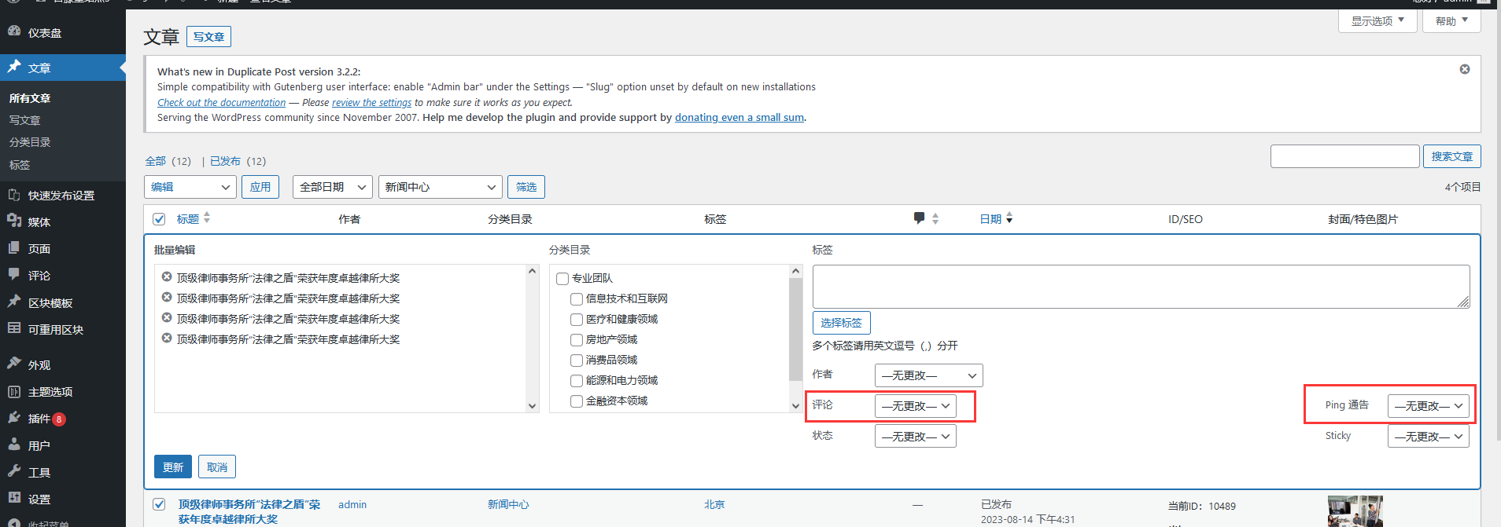This screenshot has height=527, width=1501.
Task: Open the 评论 bulk edit dropdown
Action: [915, 406]
